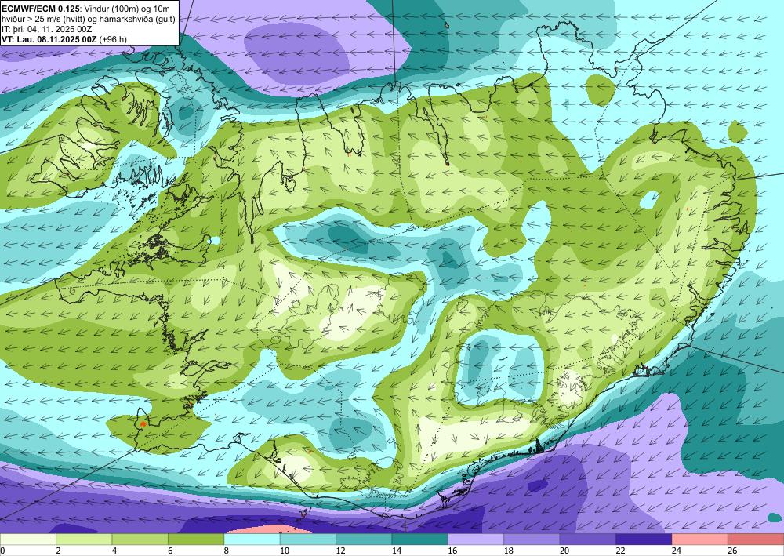Screen dimensions: 784x556
Task: Click the legend label "0"
Action: (x=2, y=551)
